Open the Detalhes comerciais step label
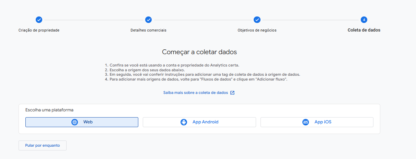Screen dimensions: 416x159 click(148, 30)
